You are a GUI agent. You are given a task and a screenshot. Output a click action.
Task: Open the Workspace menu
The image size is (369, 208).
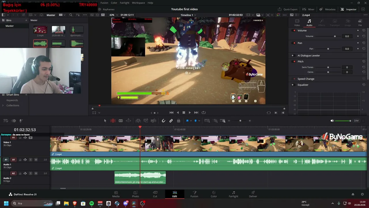point(138,3)
